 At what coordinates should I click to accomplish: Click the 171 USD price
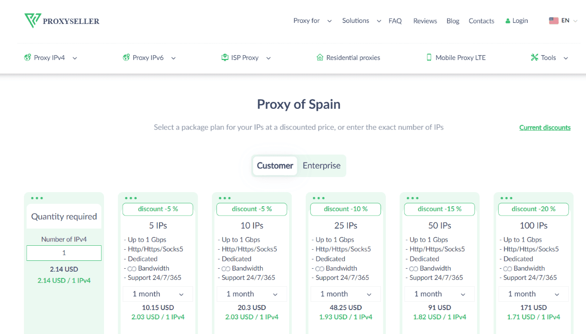(533, 308)
